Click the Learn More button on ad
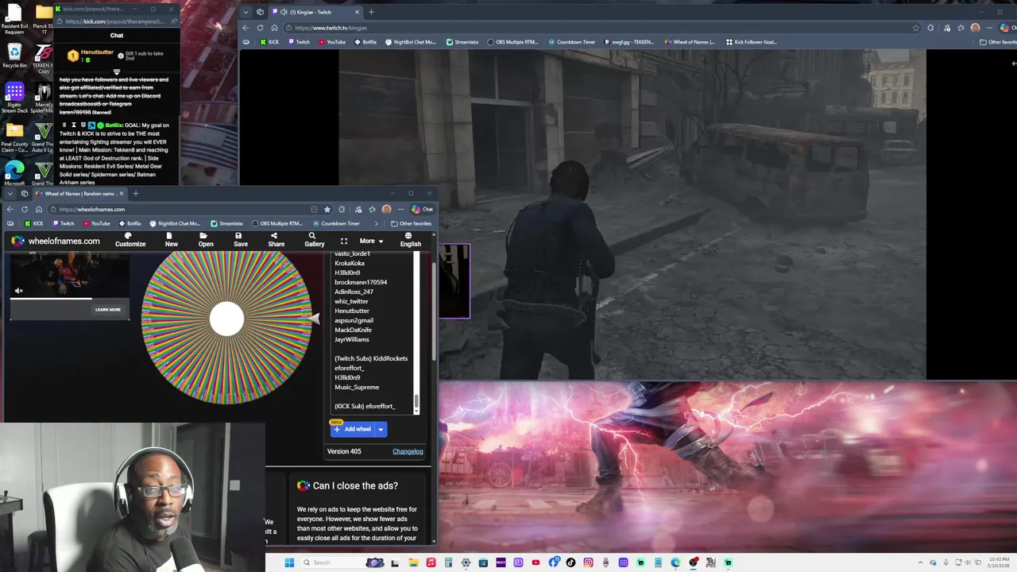 pyautogui.click(x=108, y=310)
